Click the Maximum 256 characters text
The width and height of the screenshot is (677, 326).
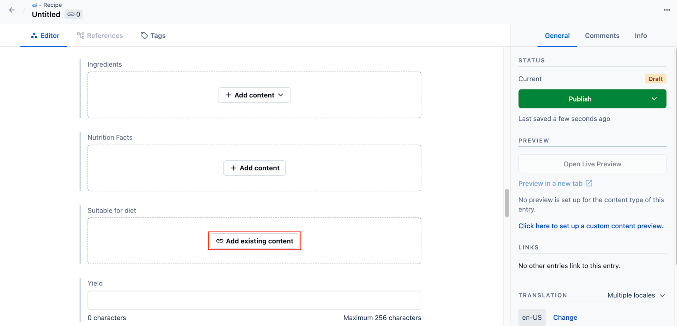point(382,318)
